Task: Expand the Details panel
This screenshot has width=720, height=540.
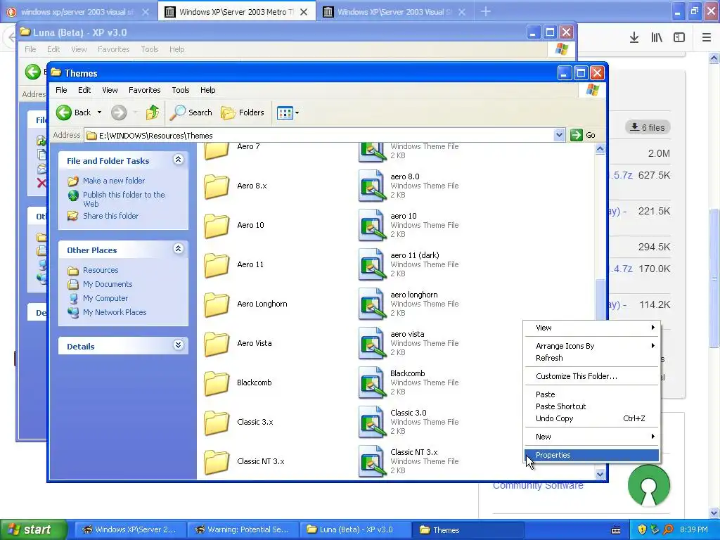Action: [x=178, y=345]
